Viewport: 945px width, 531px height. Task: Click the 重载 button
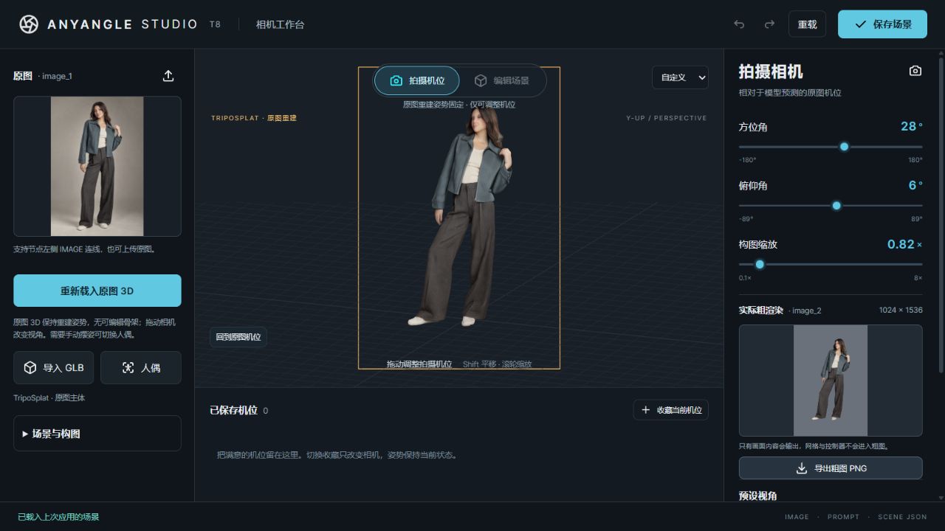pos(807,24)
